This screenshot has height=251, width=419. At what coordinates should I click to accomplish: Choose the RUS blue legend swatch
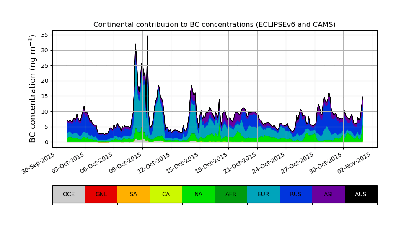pos(296,194)
